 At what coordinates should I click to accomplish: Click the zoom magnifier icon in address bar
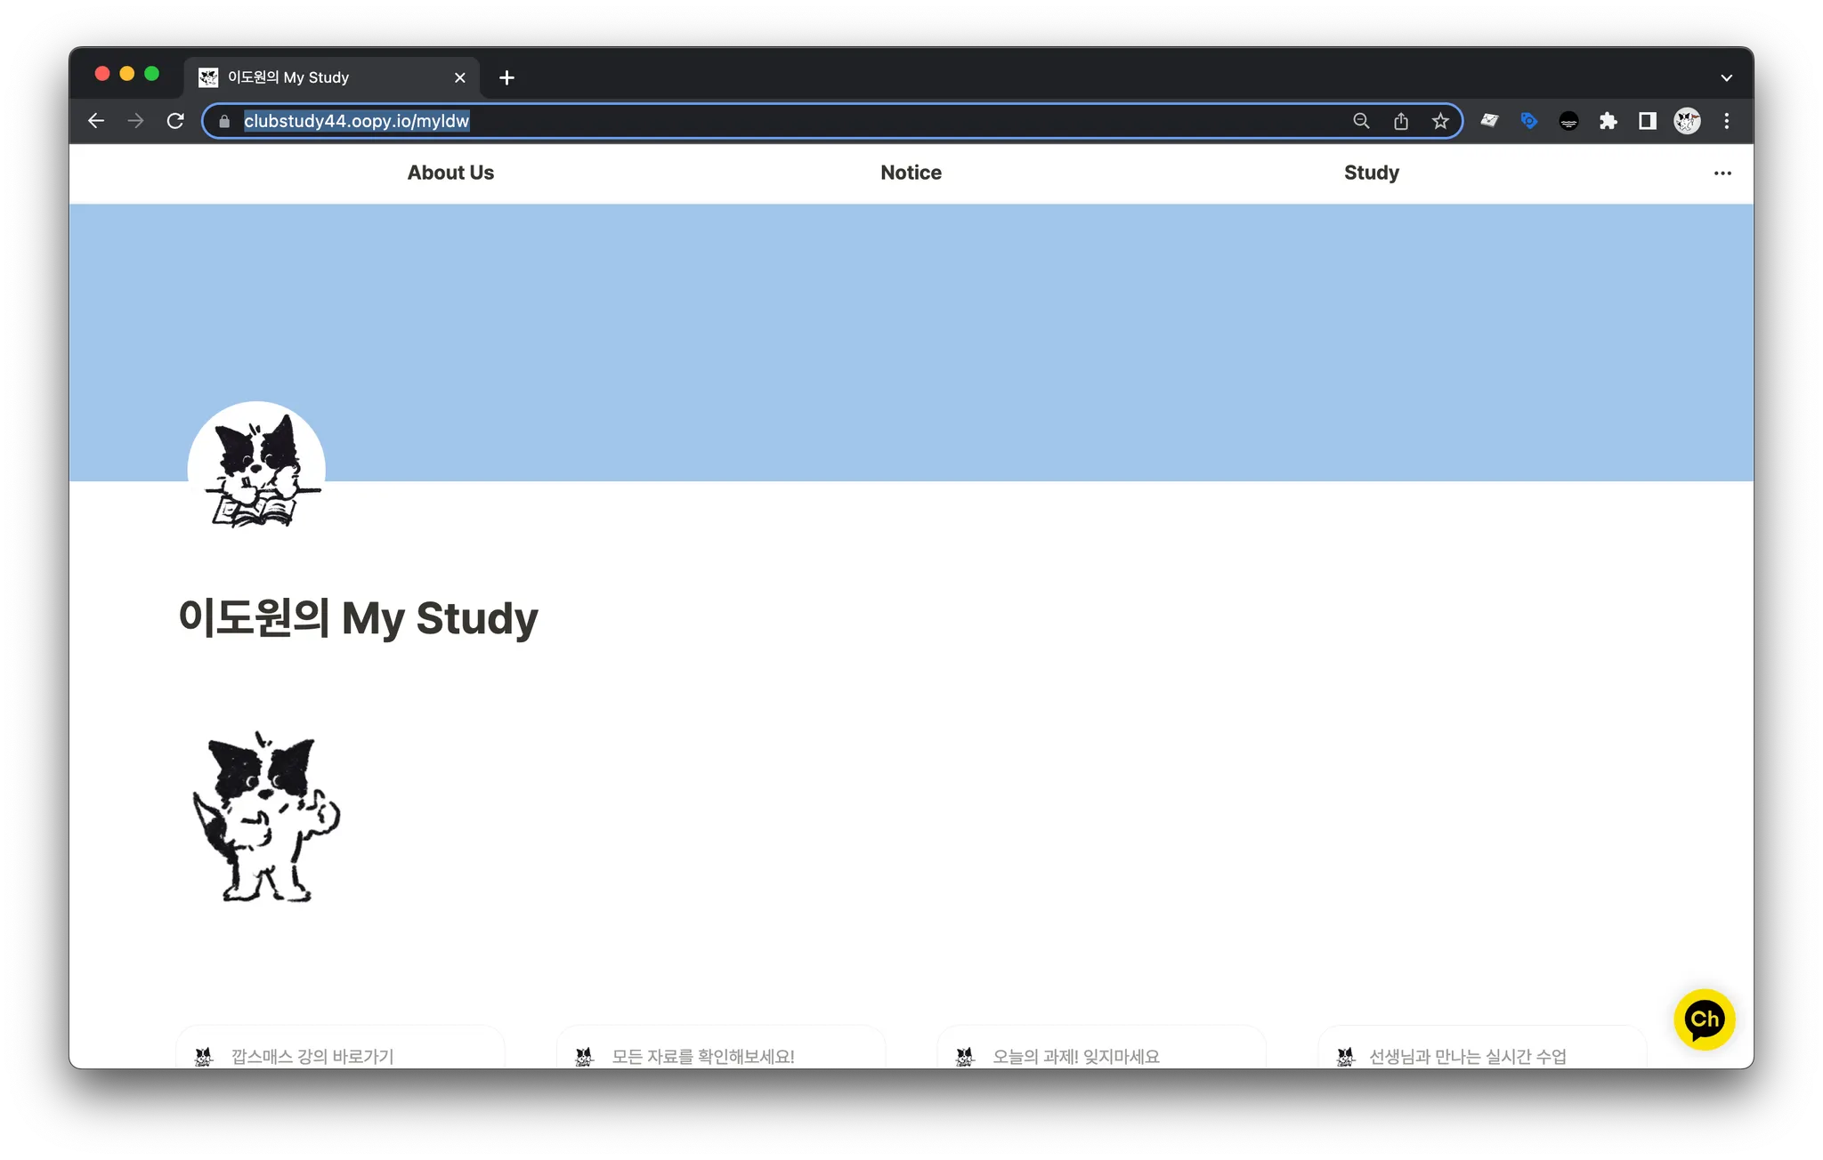pyautogui.click(x=1361, y=121)
